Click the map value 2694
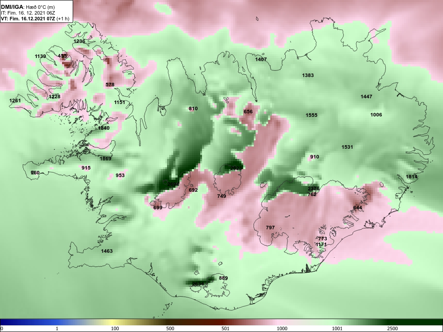Image resolution: width=443 pixels, height=332 pixels. [x=173, y=184]
